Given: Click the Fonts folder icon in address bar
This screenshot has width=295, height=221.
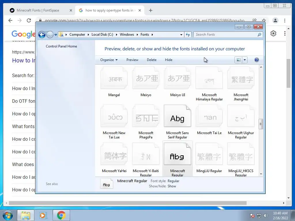Looking at the screenshot, I should pyautogui.click(x=61, y=35).
